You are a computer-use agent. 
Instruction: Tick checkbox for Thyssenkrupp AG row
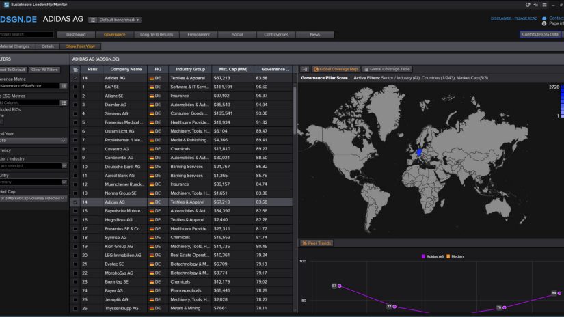(x=75, y=308)
